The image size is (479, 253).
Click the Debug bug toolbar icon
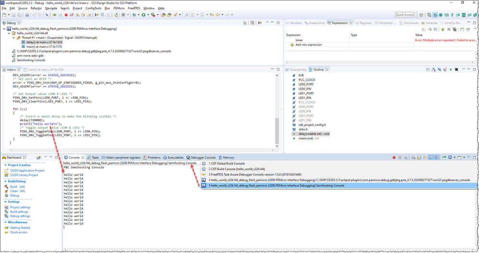(x=134, y=15)
